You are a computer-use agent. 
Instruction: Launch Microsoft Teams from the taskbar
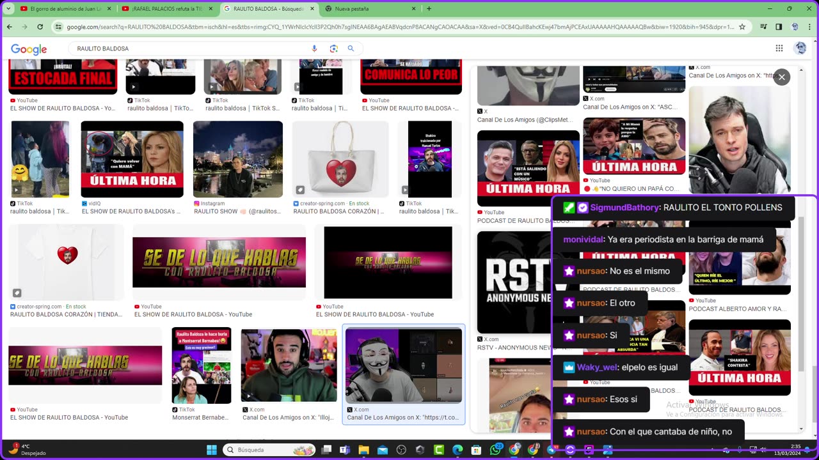[x=345, y=450]
